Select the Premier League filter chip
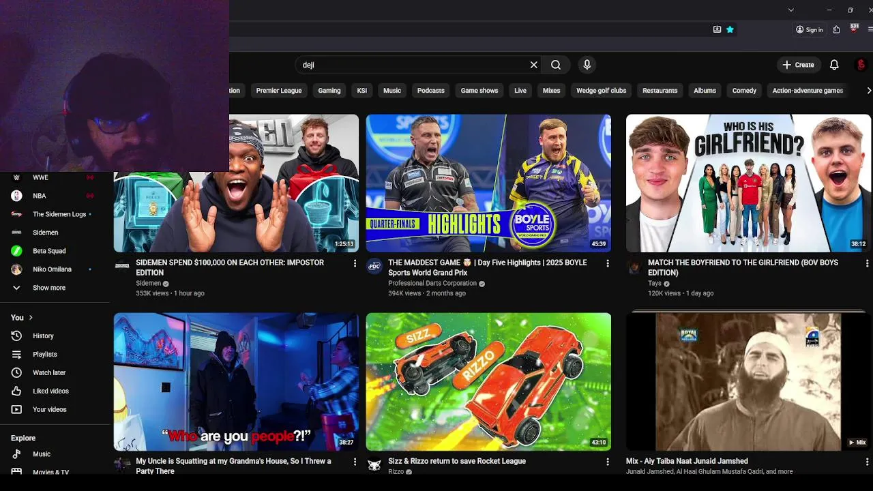873x491 pixels. point(279,90)
